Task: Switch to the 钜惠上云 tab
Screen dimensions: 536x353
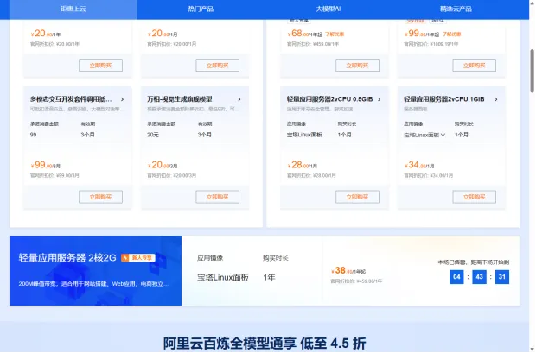Action: click(73, 9)
